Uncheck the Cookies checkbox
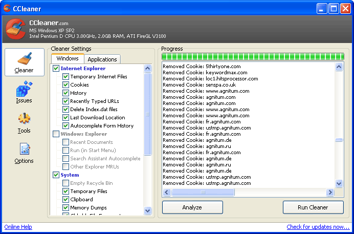This screenshot has height=234, width=354. coord(65,84)
